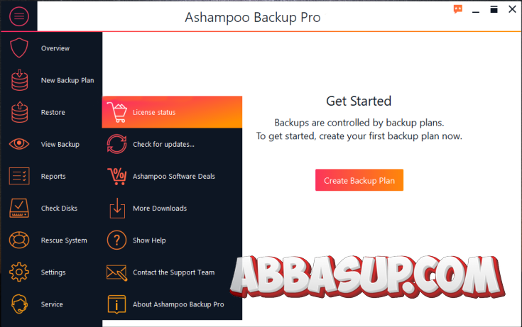This screenshot has height=327, width=522.
Task: Click the feedback speech bubble icon
Action: click(458, 9)
